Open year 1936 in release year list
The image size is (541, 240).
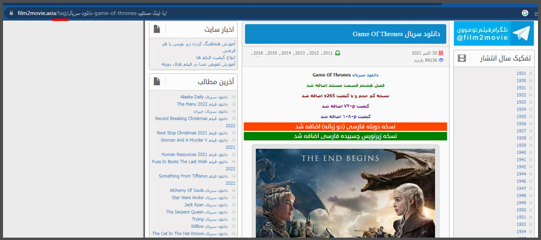click(x=521, y=124)
